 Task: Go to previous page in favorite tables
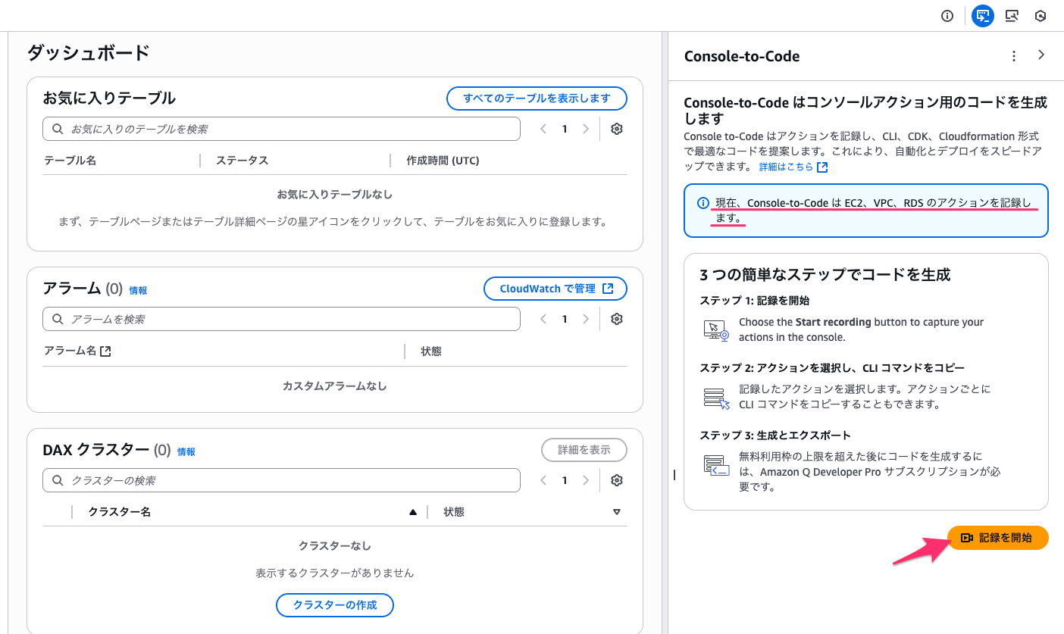tap(543, 129)
